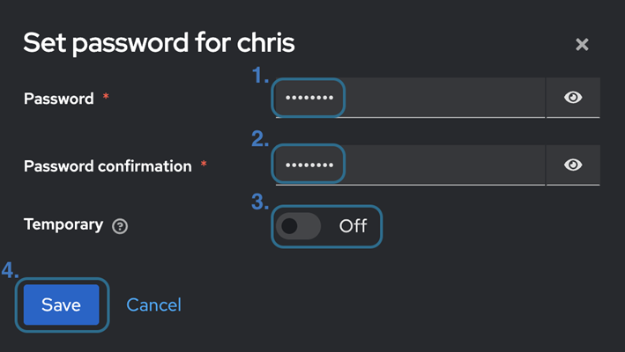
Task: Open the Temporary help question mark
Action: tap(121, 226)
